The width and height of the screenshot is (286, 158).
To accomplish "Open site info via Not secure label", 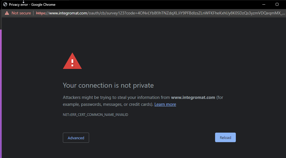I will coord(21,13).
